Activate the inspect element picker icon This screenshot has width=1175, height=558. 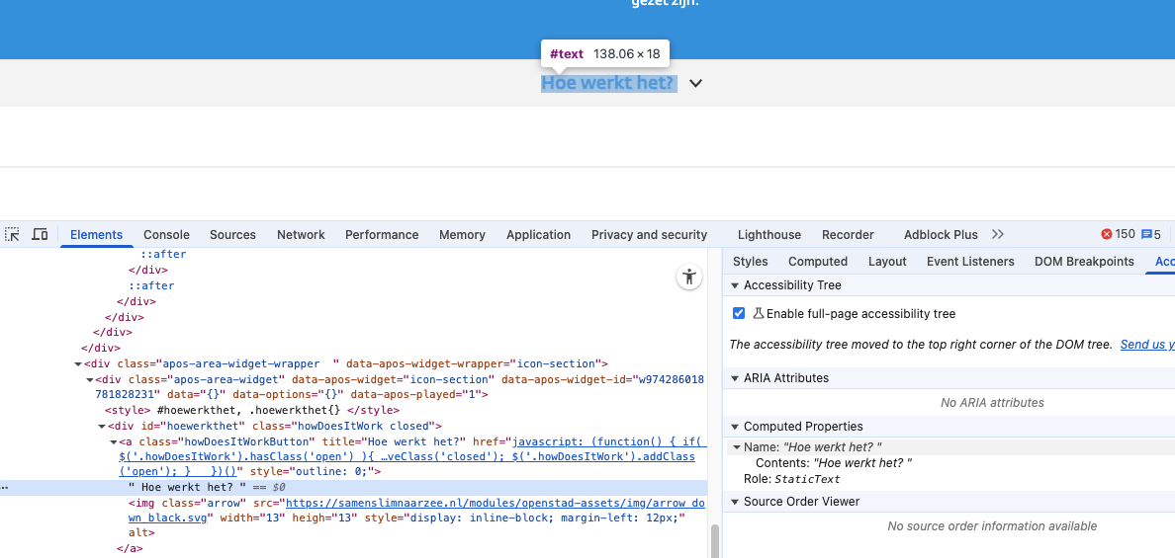[12, 234]
